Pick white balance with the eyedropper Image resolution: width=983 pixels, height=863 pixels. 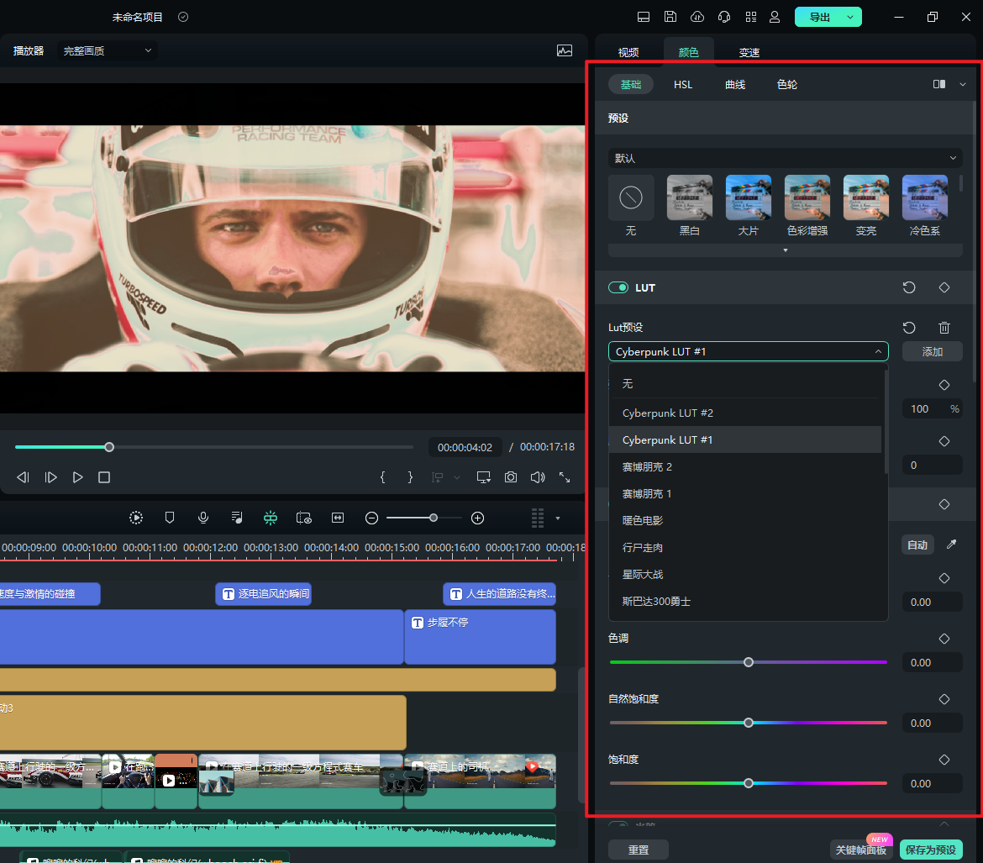(x=951, y=545)
